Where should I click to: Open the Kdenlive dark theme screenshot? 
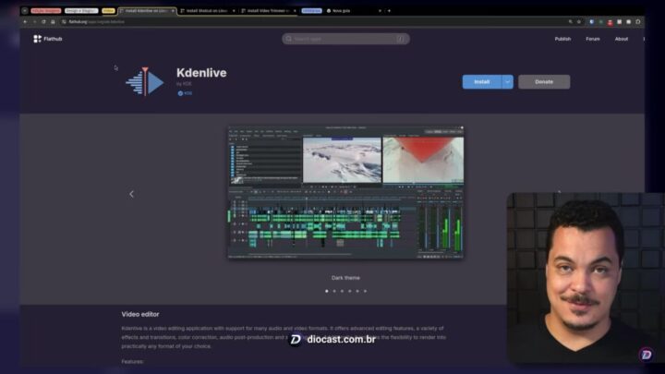[x=345, y=193]
